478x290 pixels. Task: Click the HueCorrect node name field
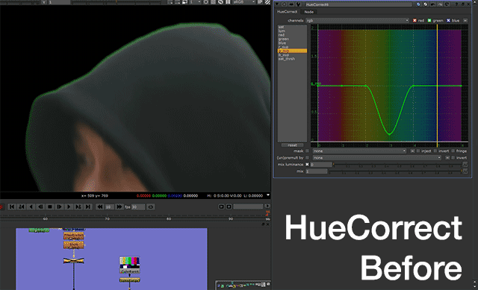358,4
